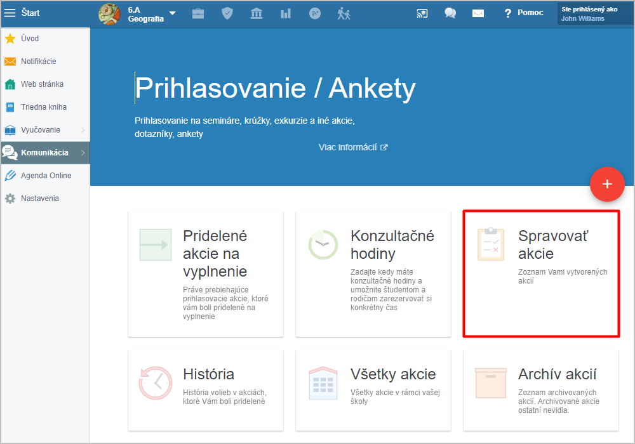Screen dimensions: 635x444
Task: Click the clock Konzultačné hodiny icon
Action: pyautogui.click(x=323, y=245)
